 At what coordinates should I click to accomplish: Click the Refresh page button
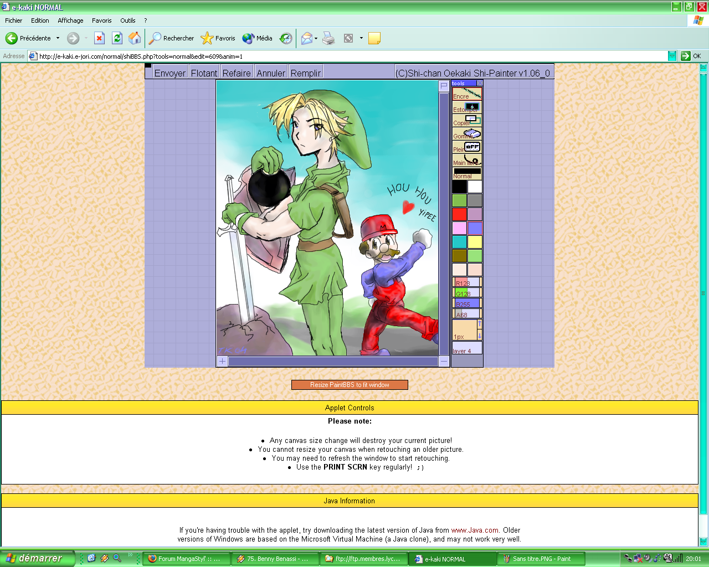click(117, 38)
